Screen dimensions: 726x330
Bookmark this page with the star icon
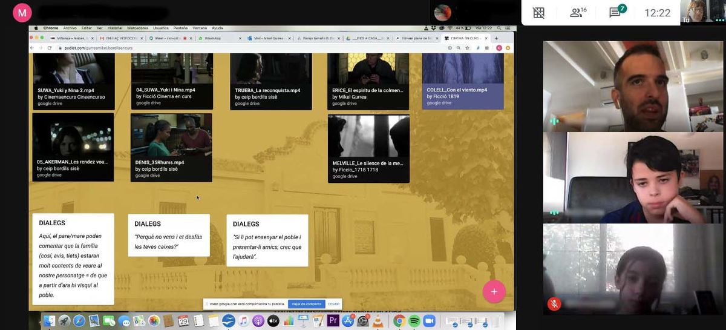(468, 47)
